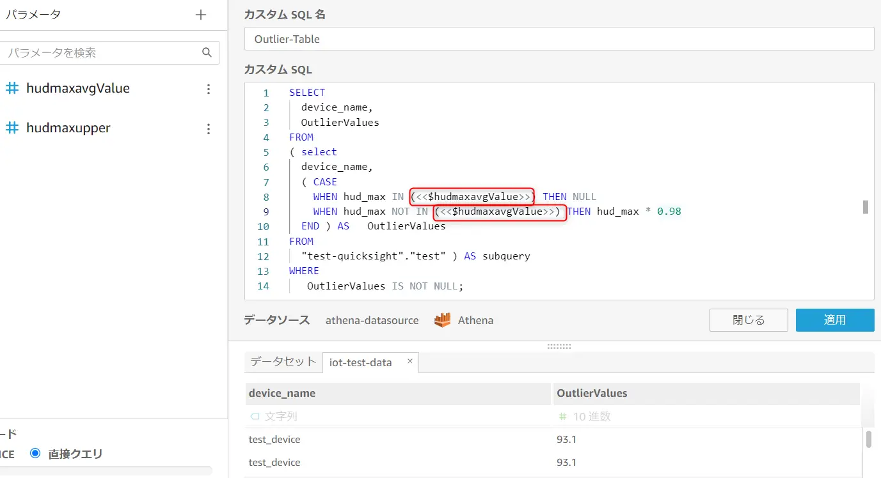881x478 pixels.
Task: Click the data preview scrollbar thumb
Action: point(868,439)
